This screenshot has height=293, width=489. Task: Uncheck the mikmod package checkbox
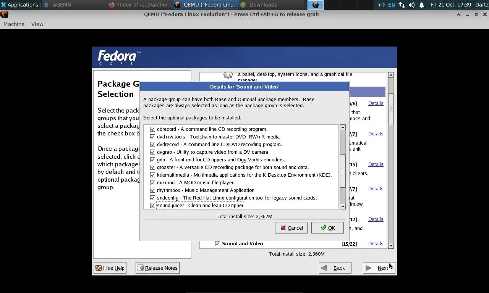(153, 182)
